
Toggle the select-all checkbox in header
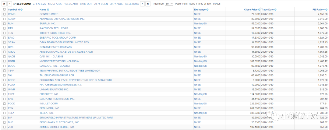[4, 9]
